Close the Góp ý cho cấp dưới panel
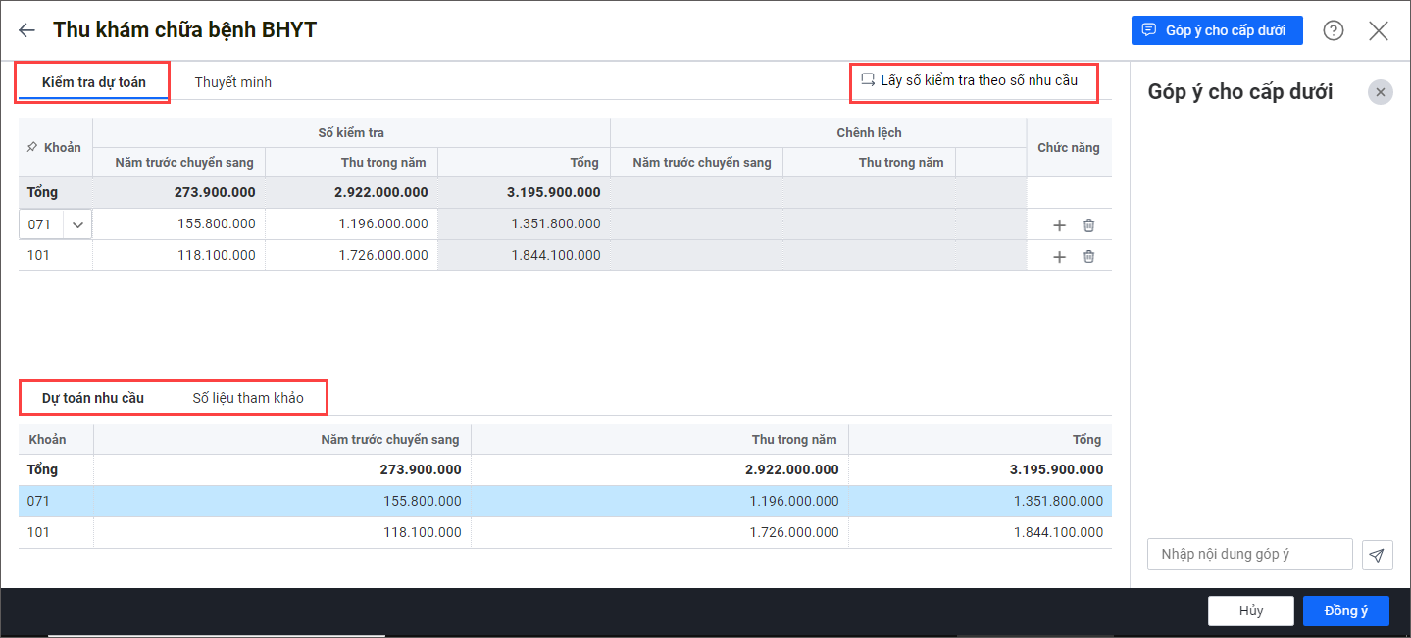The width and height of the screenshot is (1411, 638). (x=1380, y=92)
